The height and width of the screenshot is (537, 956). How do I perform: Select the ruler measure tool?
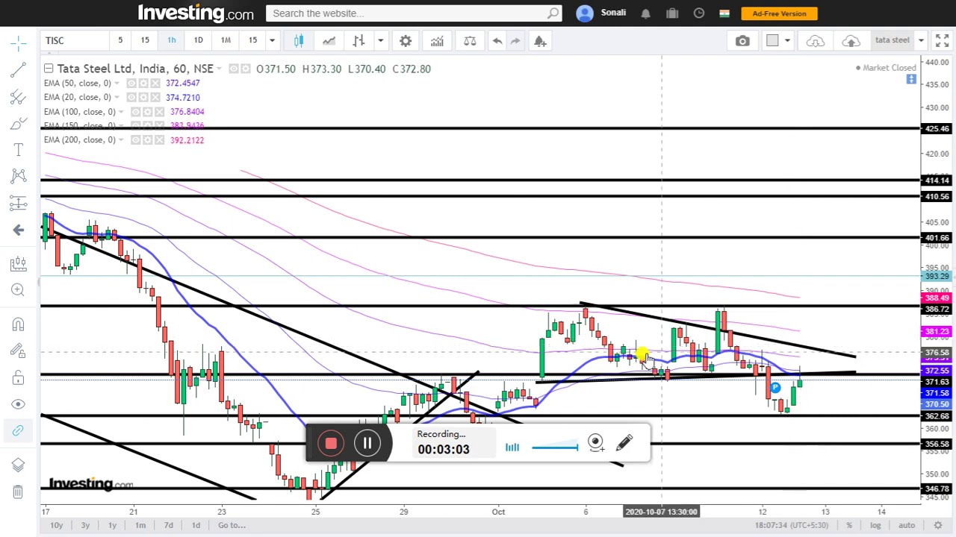19,263
